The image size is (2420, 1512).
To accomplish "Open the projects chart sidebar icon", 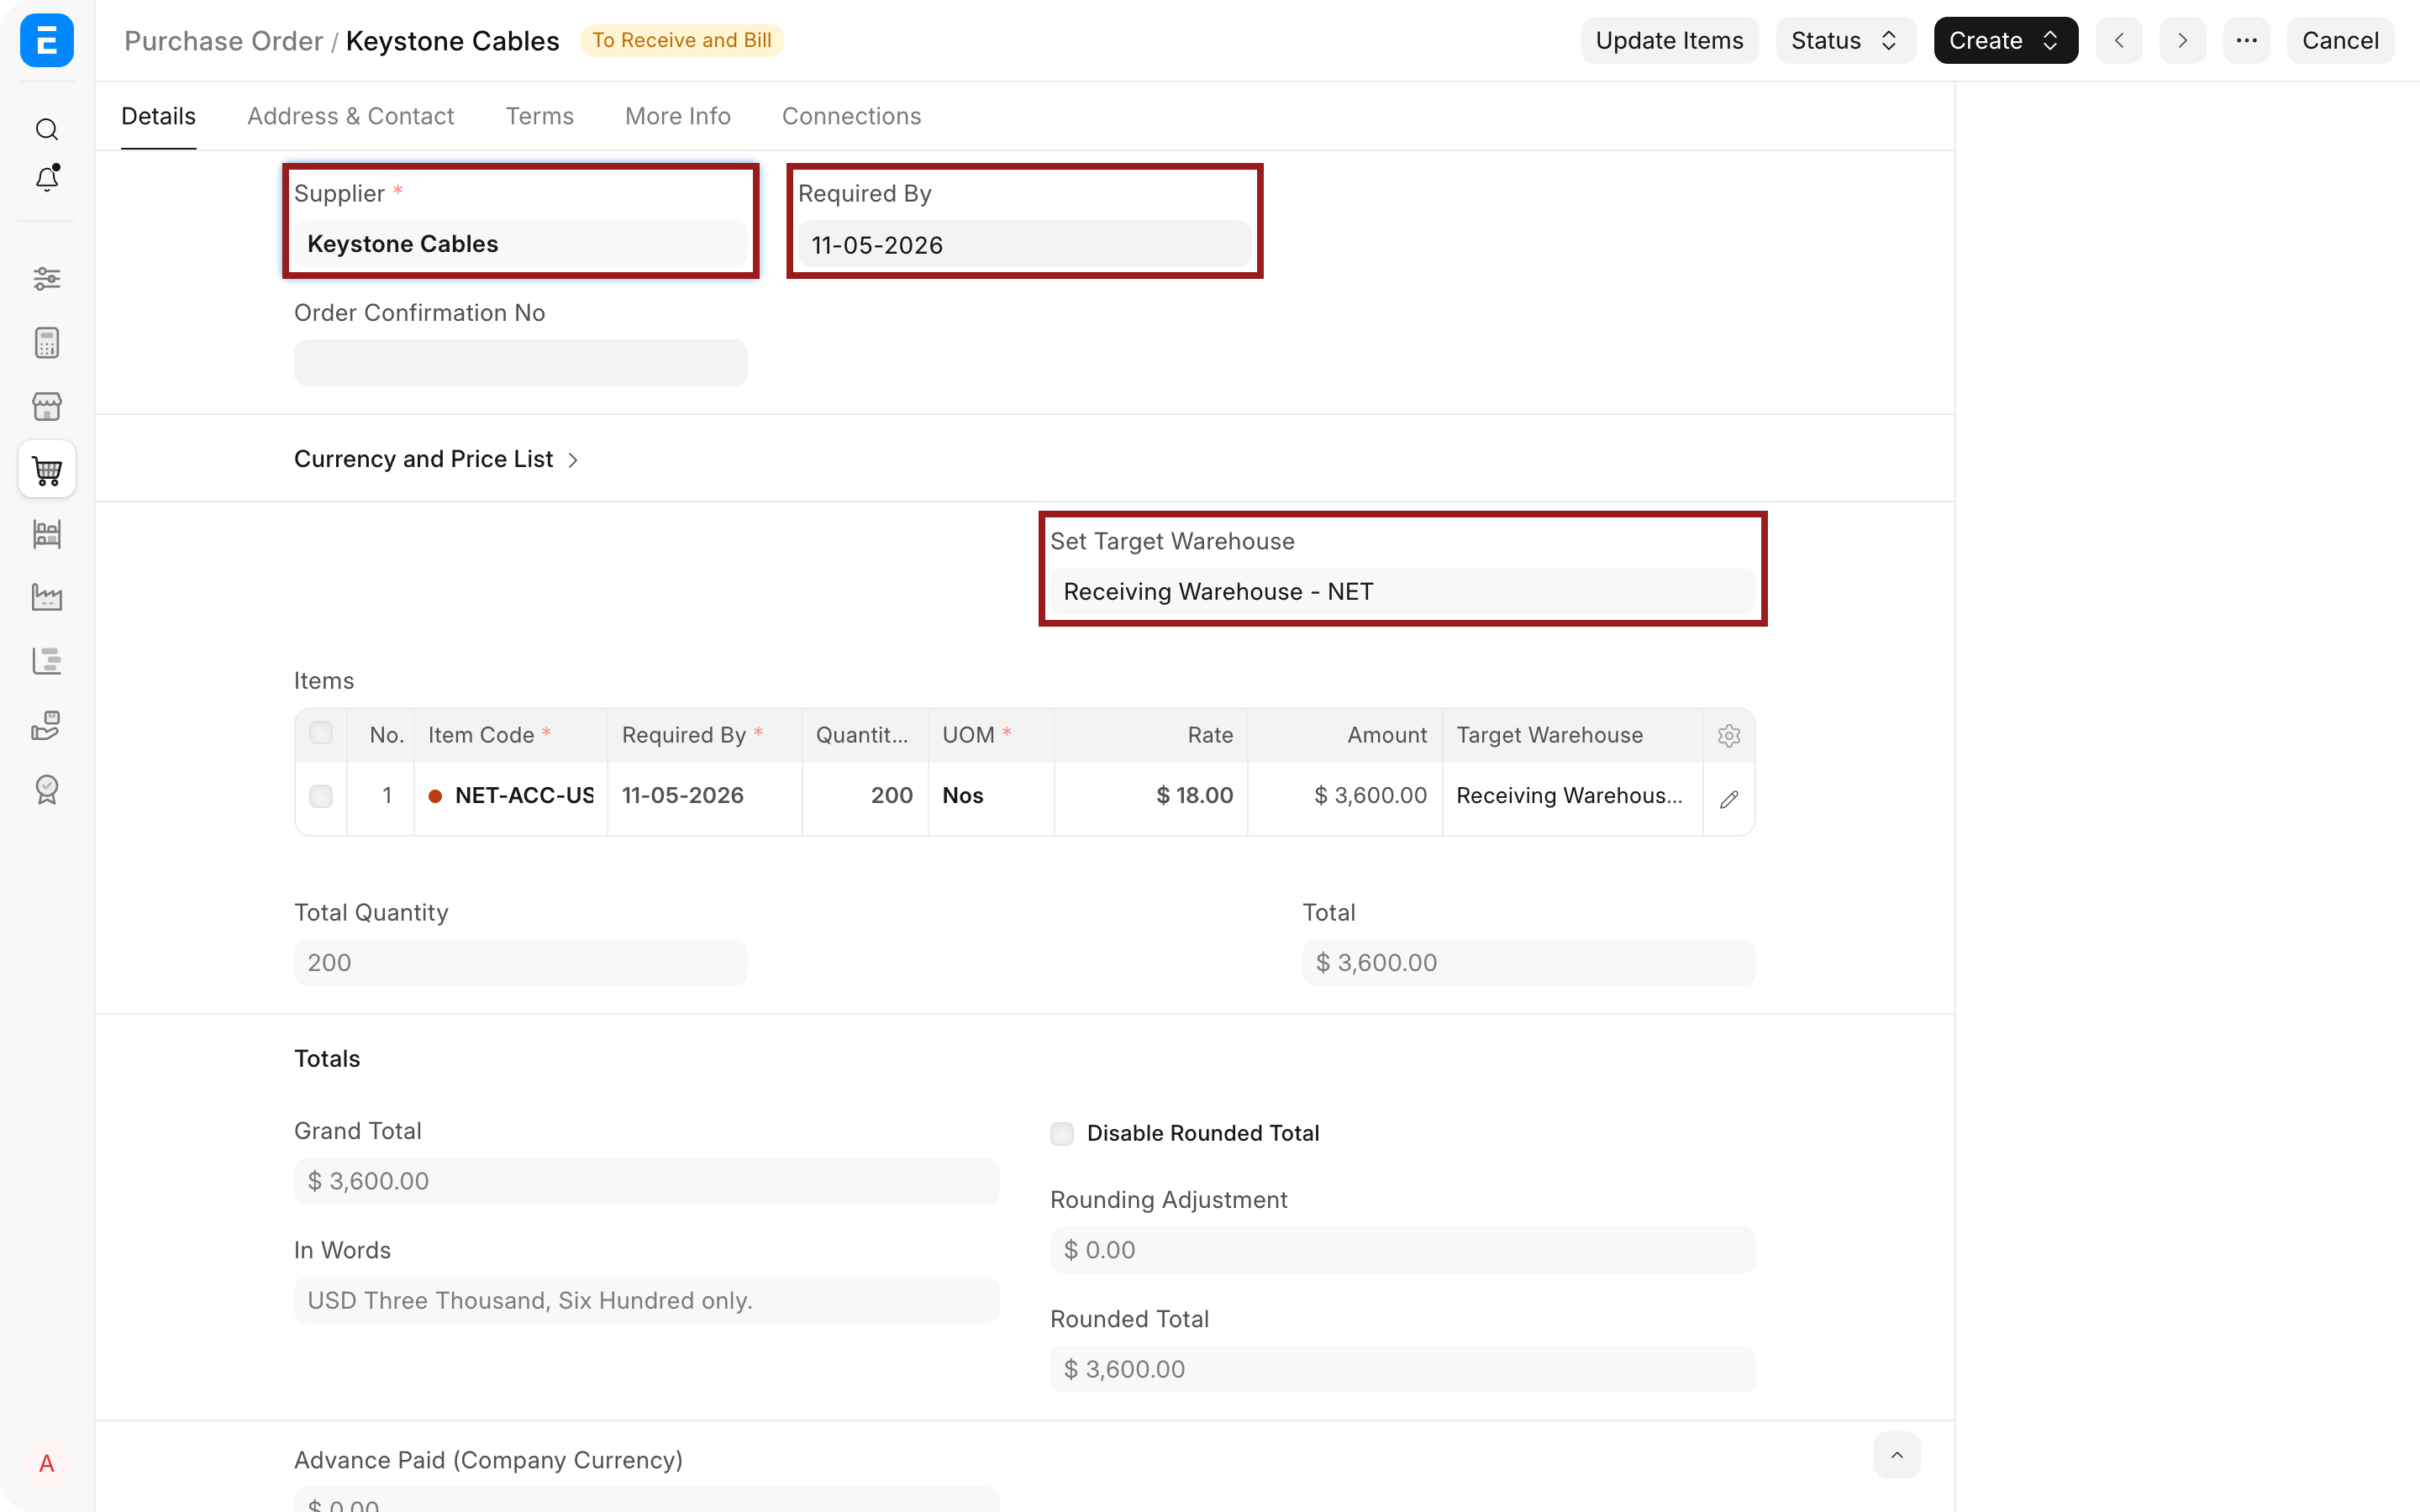I will pos(47,661).
